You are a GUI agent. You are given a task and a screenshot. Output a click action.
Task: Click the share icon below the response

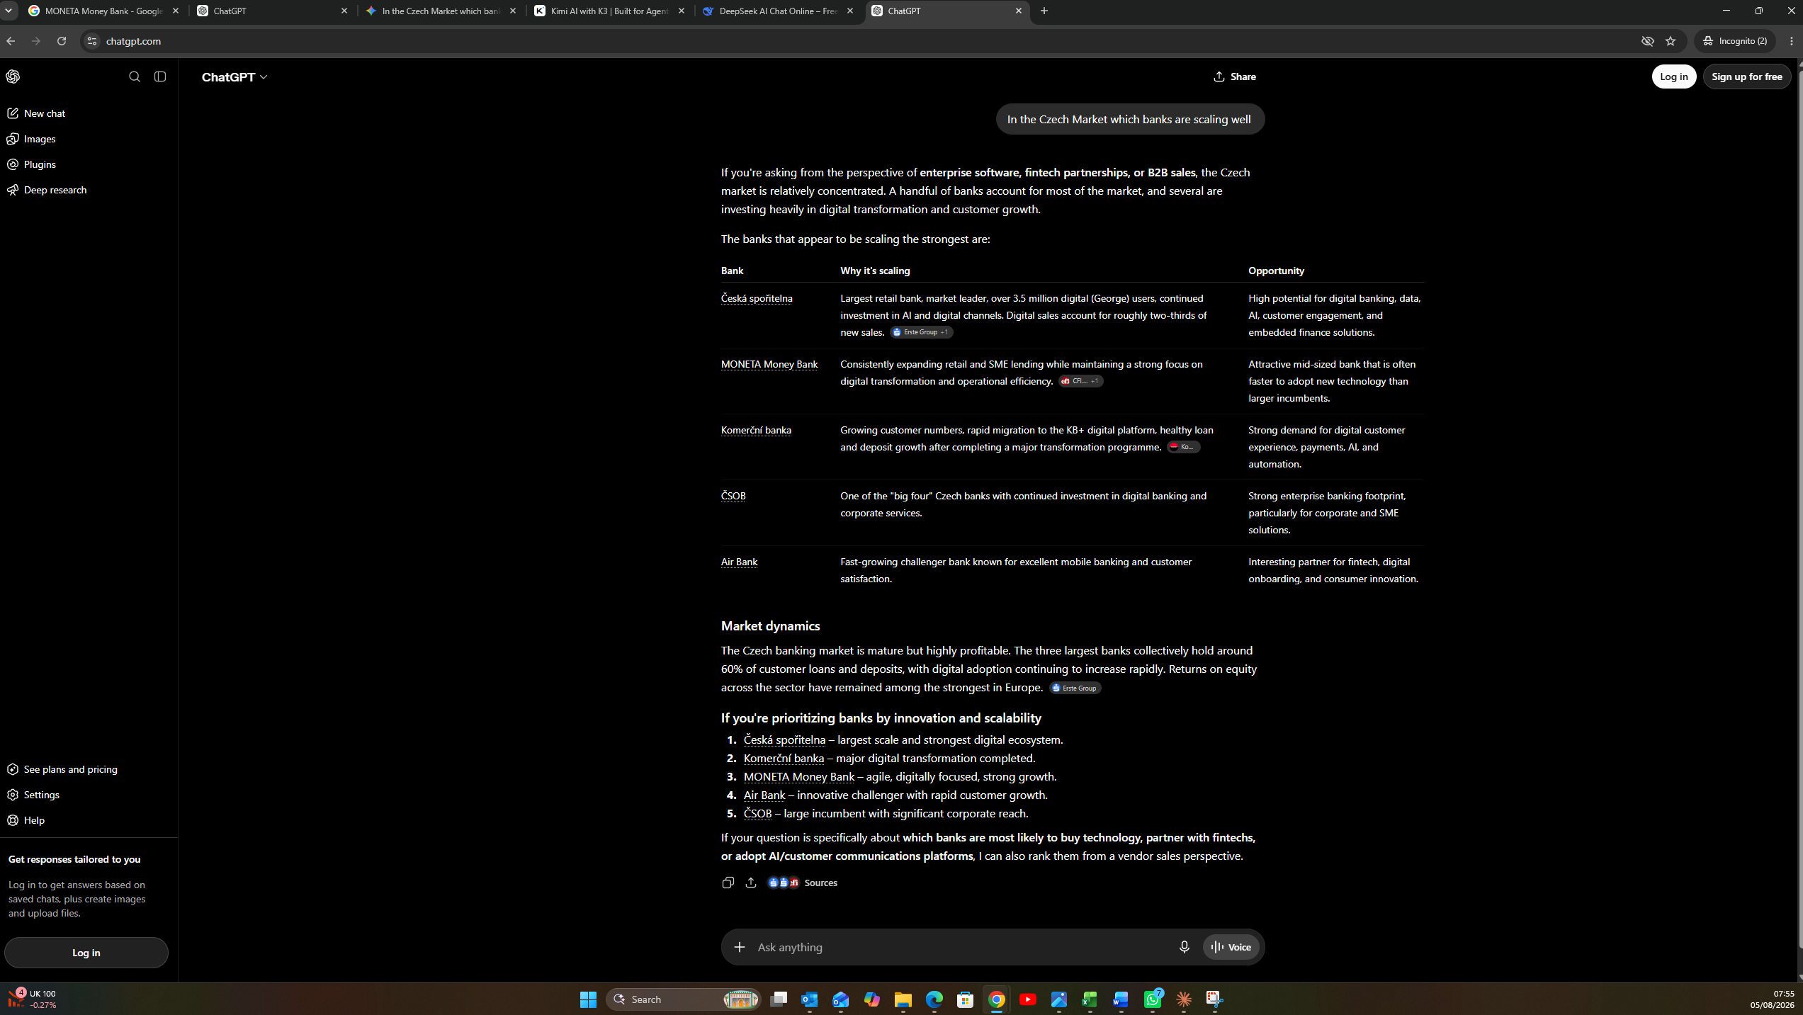click(751, 883)
